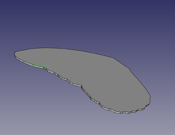Select the long curved back edge of the solid
Image resolution: width=175 pixels, height=135 pixels.
(x=65, y=49)
